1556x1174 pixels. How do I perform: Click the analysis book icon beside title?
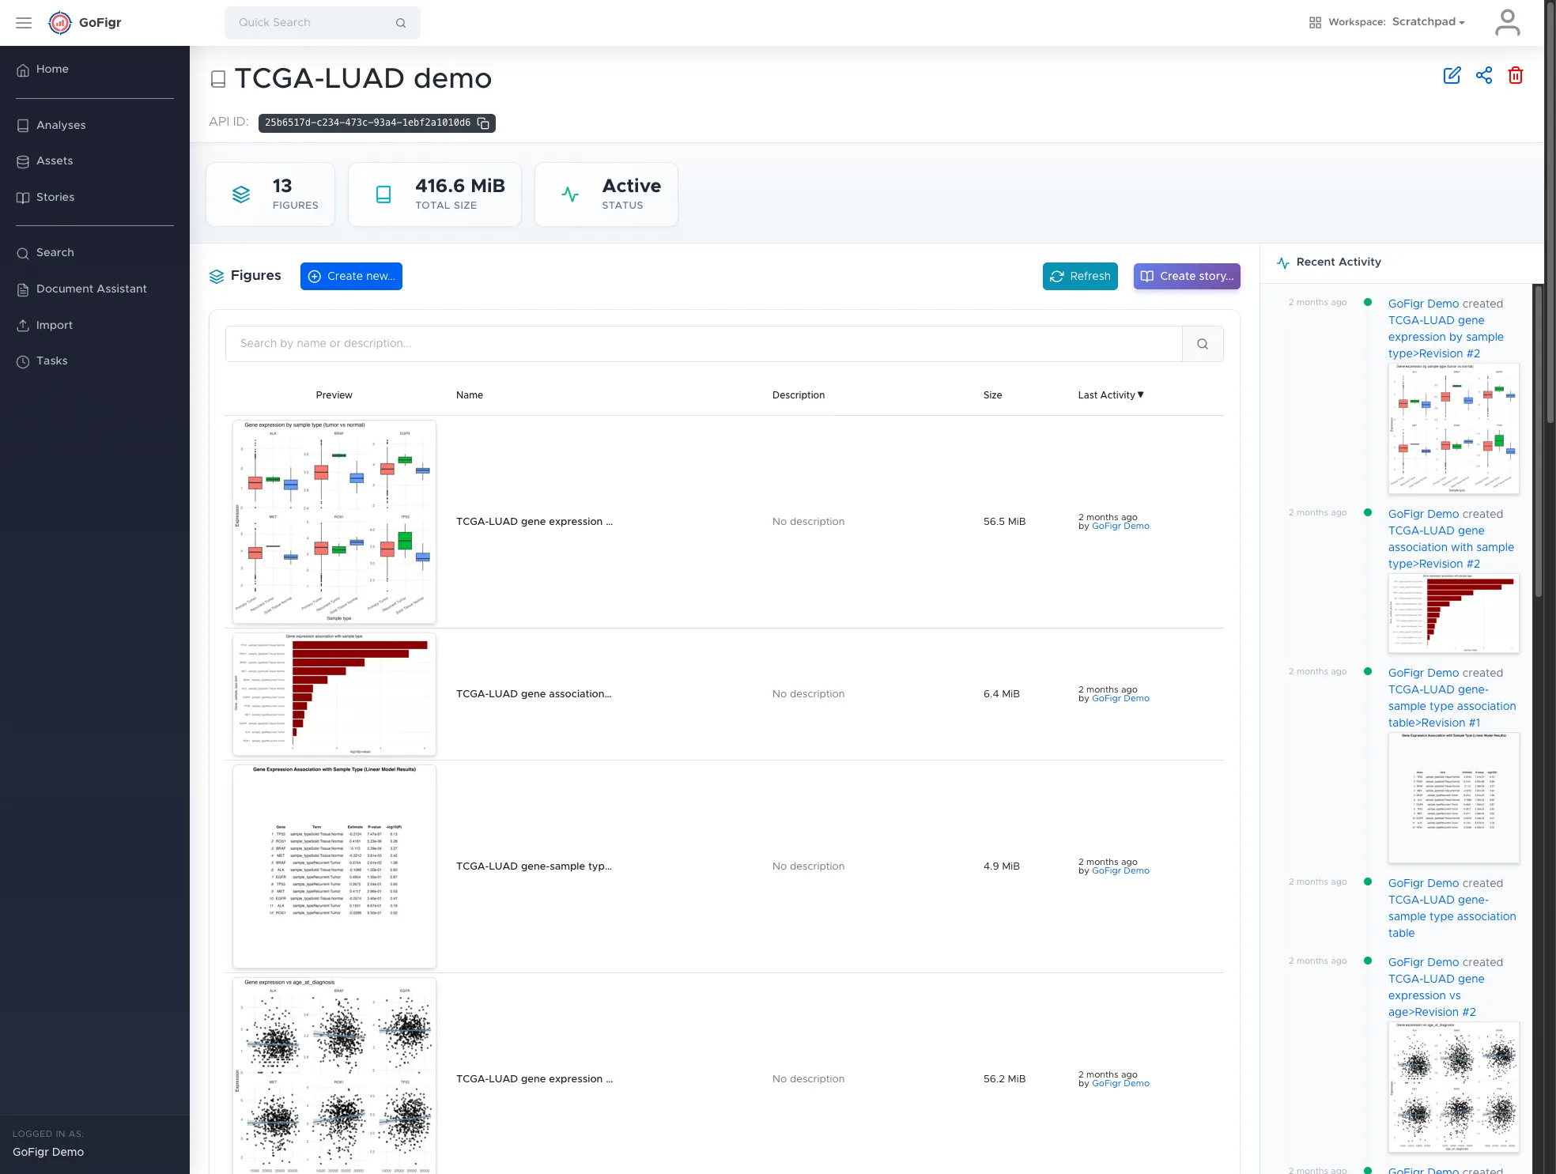218,79
